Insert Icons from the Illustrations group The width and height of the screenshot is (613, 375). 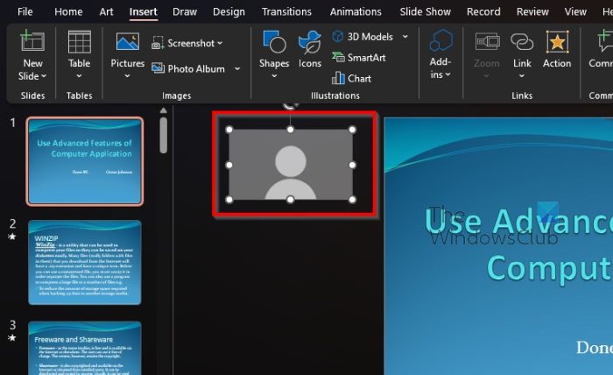pyautogui.click(x=310, y=48)
